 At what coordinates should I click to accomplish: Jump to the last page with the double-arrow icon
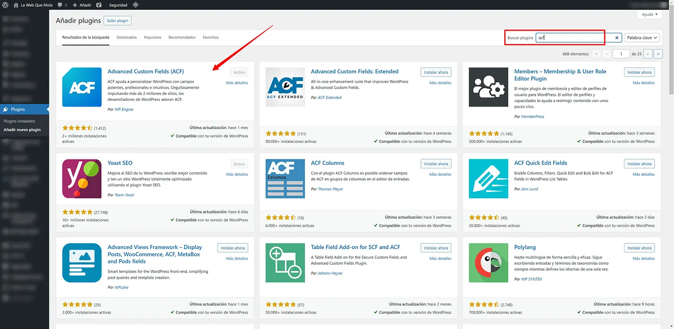click(x=658, y=53)
